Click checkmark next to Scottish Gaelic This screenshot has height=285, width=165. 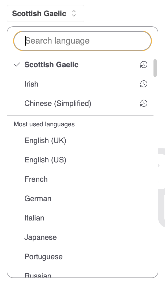[17, 65]
